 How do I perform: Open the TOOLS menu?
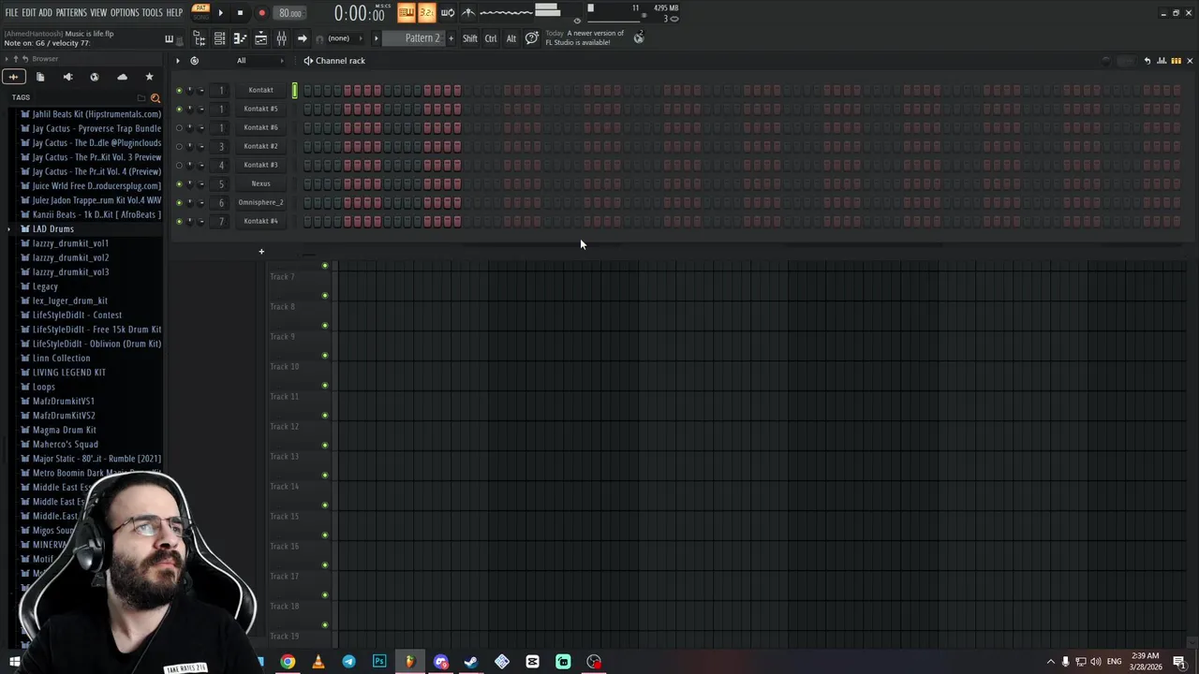tap(153, 12)
